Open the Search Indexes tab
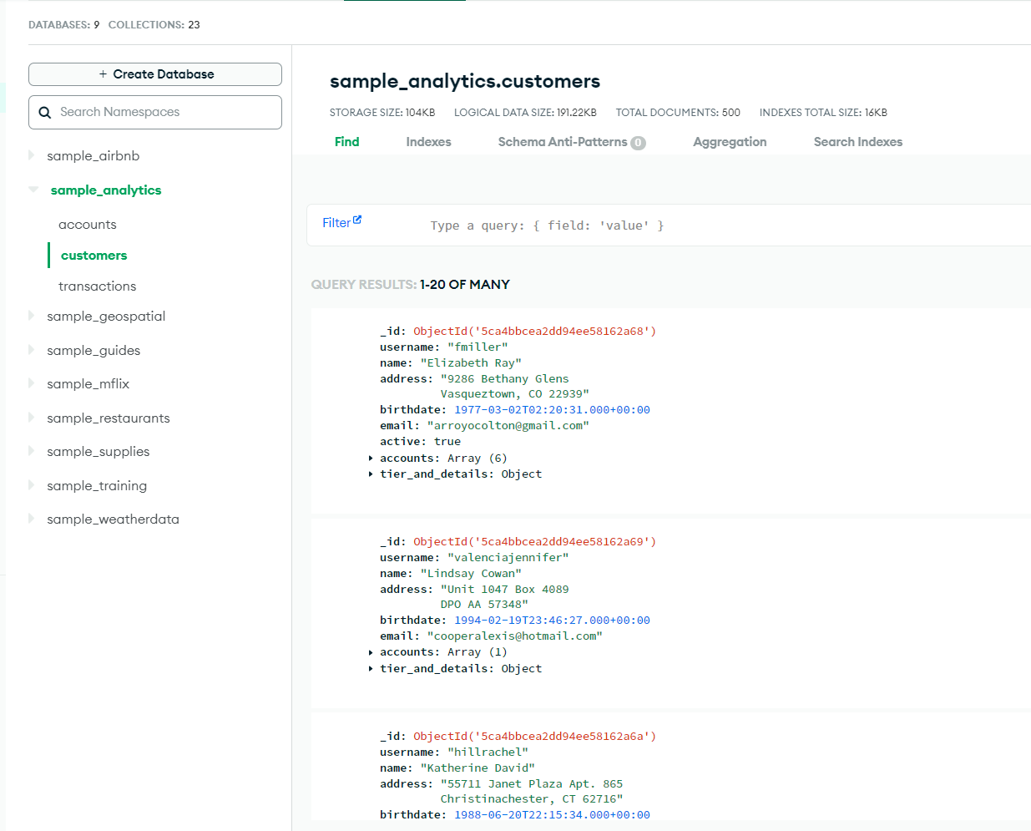The width and height of the screenshot is (1031, 831). (x=858, y=142)
